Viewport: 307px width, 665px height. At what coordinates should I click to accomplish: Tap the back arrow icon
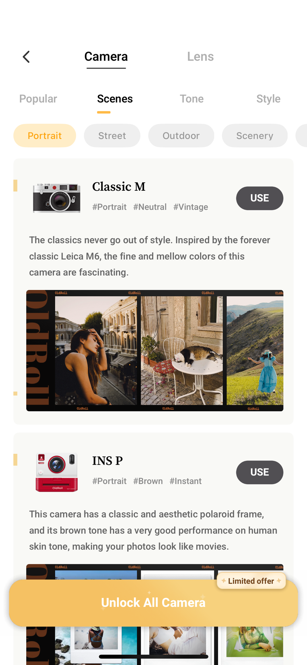[x=26, y=57]
